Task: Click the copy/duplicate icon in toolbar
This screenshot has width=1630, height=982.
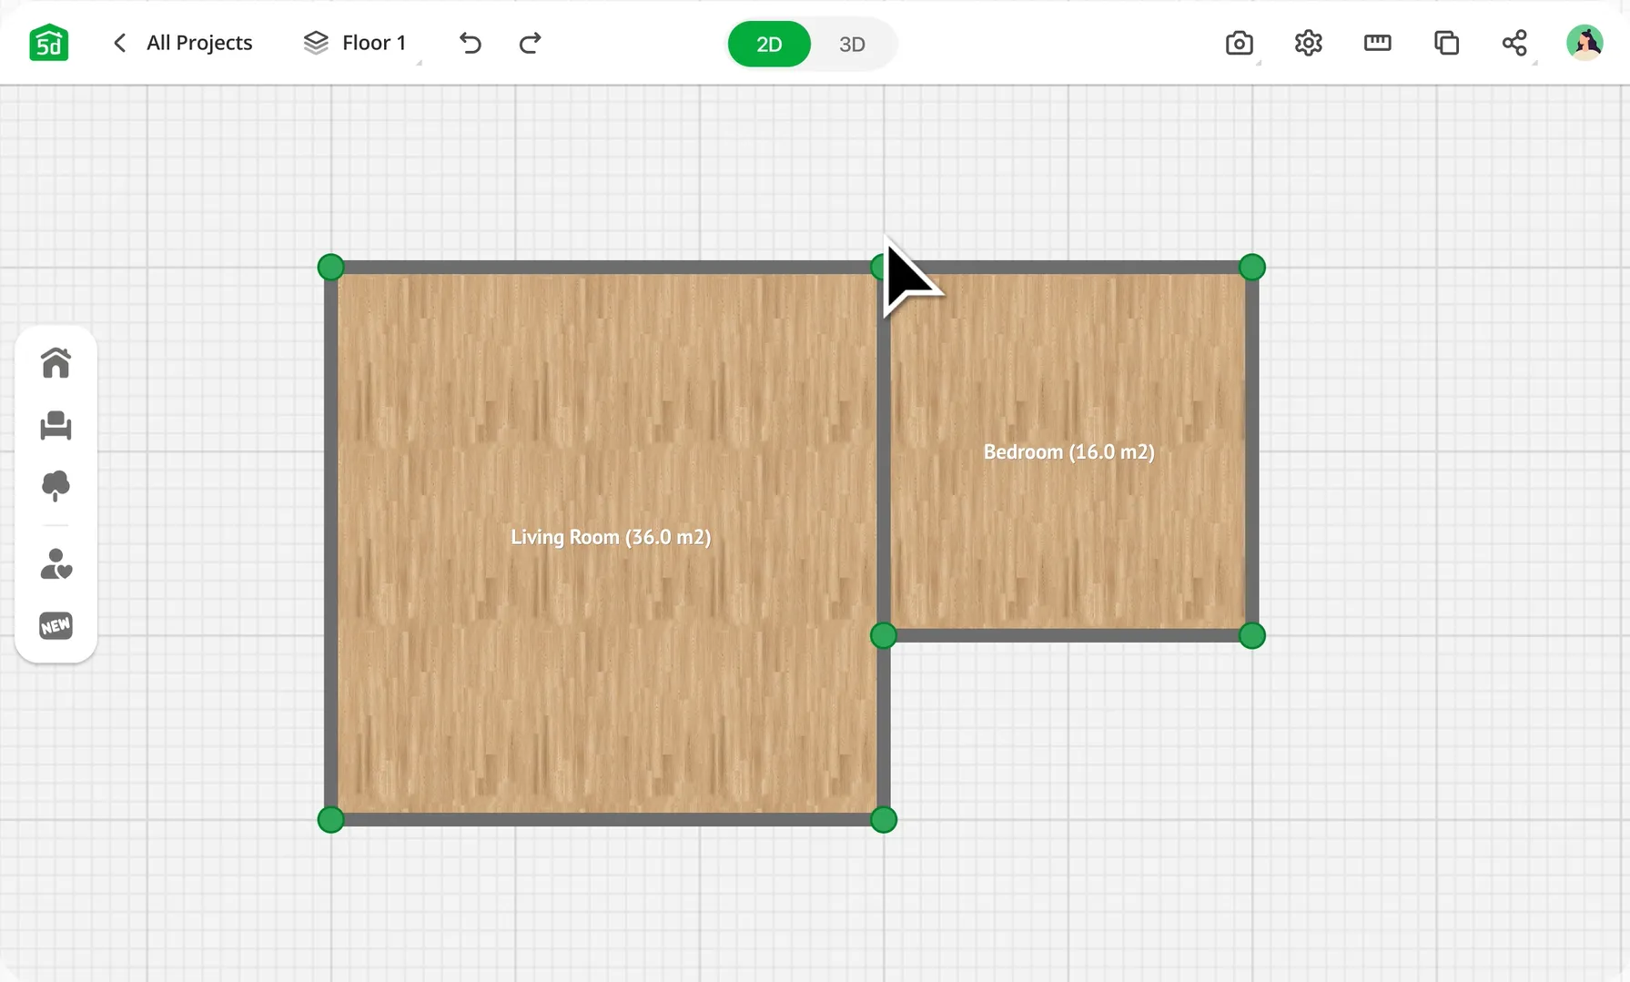Action: pyautogui.click(x=1446, y=43)
